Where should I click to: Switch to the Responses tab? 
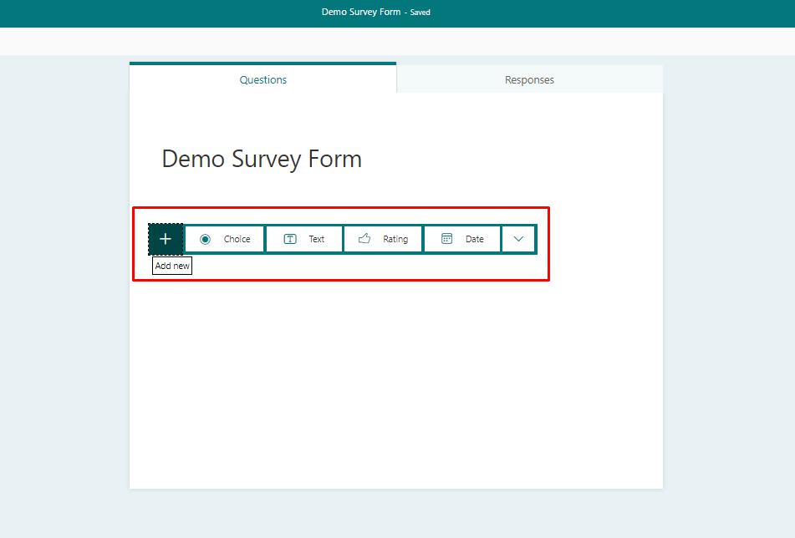(529, 79)
